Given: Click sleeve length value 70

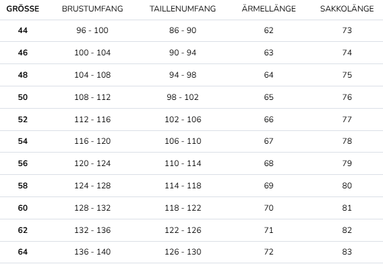Looking at the screenshot, I should click(x=268, y=208).
